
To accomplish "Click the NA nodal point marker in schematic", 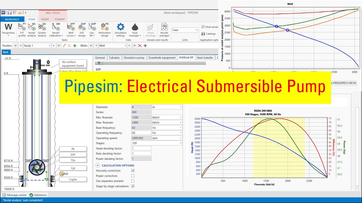I will (62, 174).
